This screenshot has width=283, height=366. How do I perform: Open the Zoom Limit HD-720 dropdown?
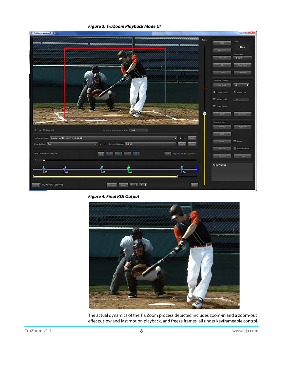[242, 58]
